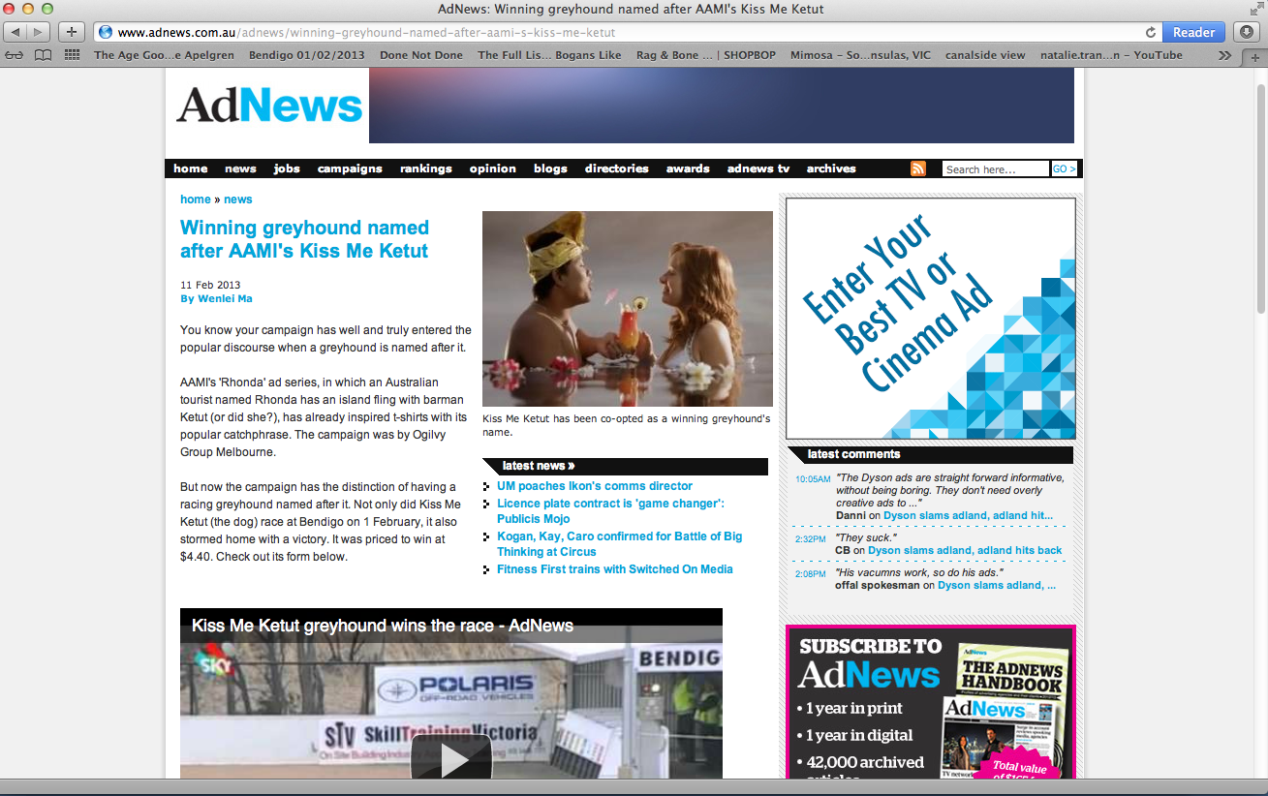The height and width of the screenshot is (796, 1268).
Task: Click the 'news' breadcrumb link
Action: tap(237, 199)
